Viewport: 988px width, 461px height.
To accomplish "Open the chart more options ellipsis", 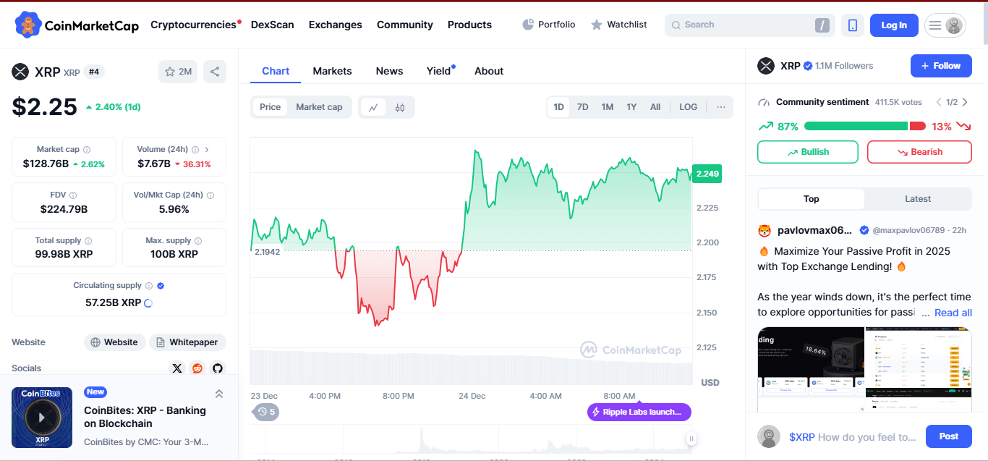I will (721, 107).
